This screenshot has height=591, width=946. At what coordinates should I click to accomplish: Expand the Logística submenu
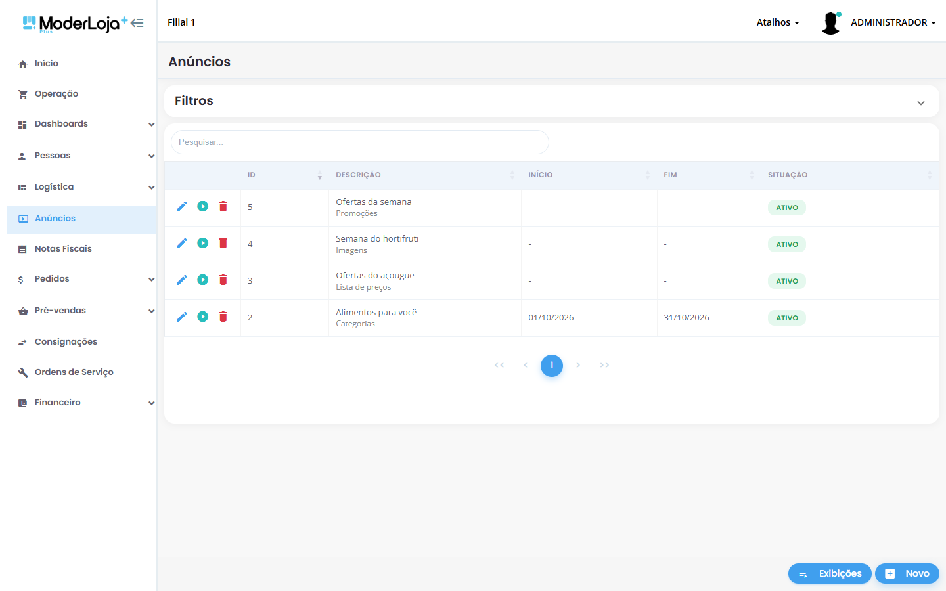152,188
